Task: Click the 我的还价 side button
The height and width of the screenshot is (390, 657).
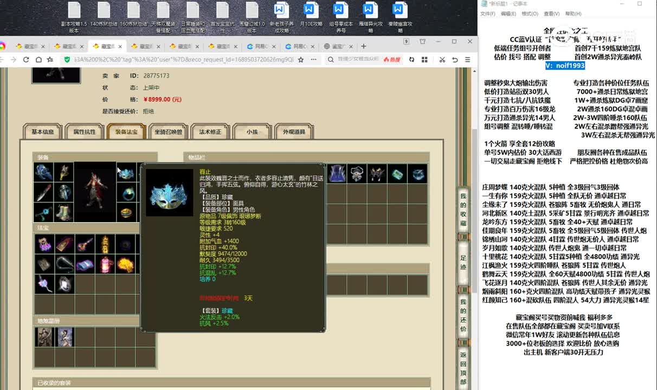Action: click(463, 315)
